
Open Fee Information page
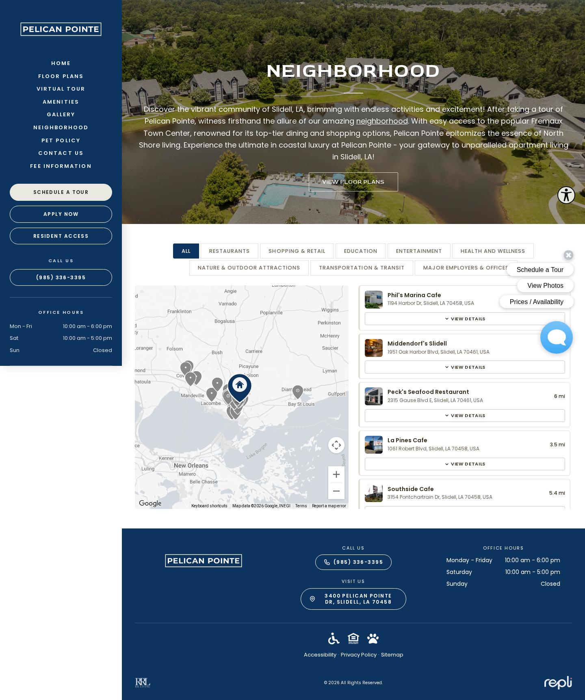(61, 166)
